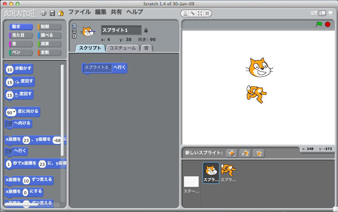The width and height of the screenshot is (338, 212).
Task: Enter presentation mode
Action: 330,13
